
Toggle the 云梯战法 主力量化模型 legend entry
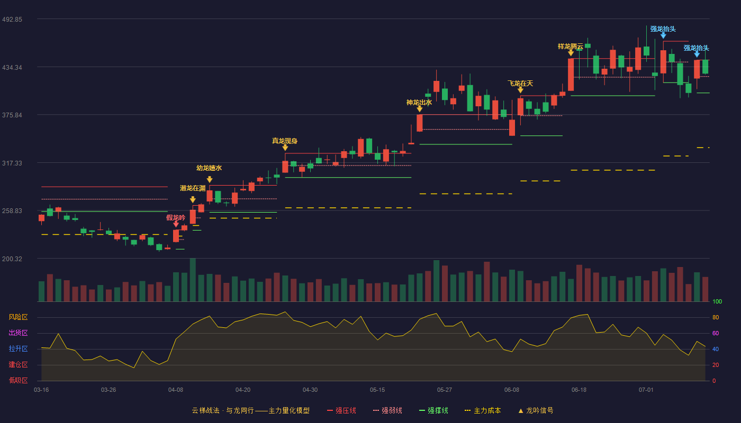tap(250, 410)
